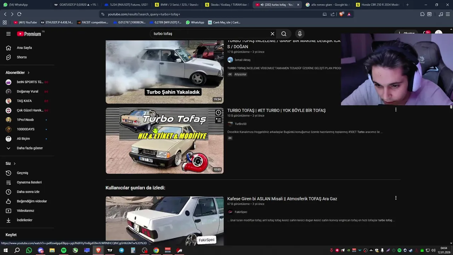Viewport: 453px width, 255px height.
Task: Open İsmail Aktaş channel link
Action: [x=242, y=60]
